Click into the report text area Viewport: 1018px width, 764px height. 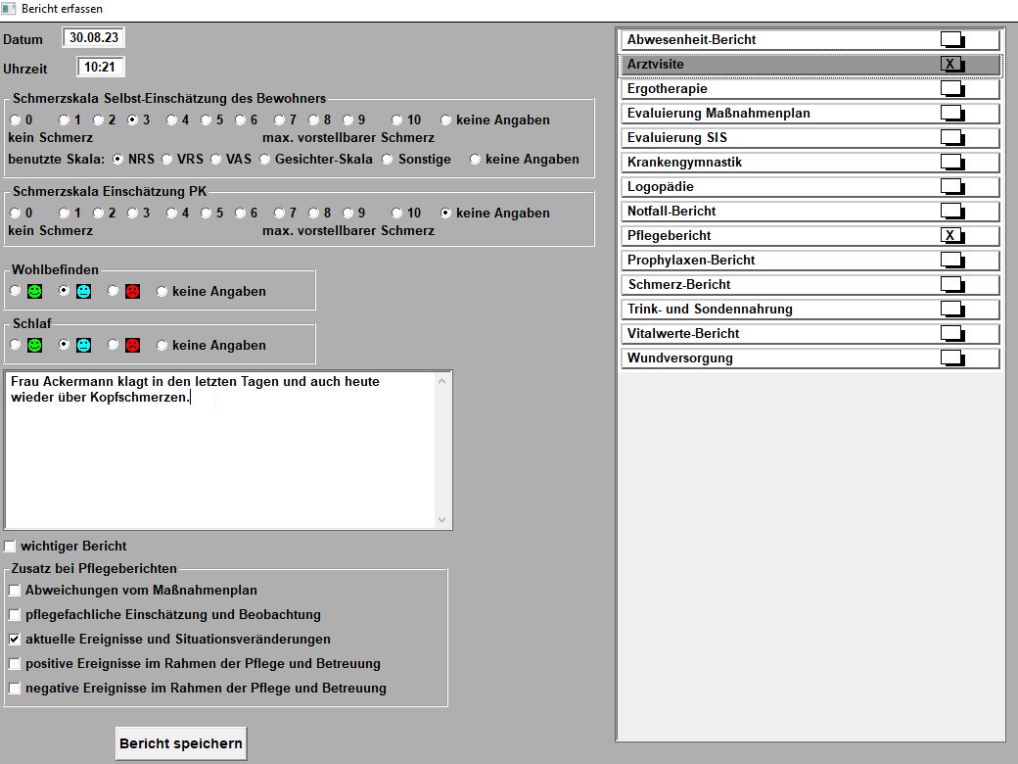point(221,451)
